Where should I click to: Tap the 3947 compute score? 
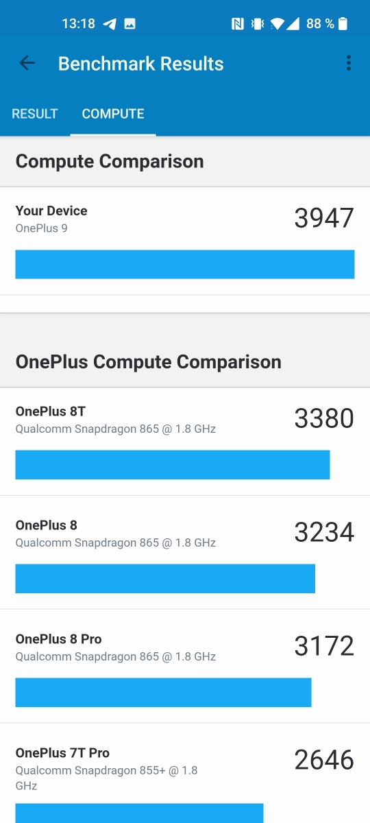324,218
